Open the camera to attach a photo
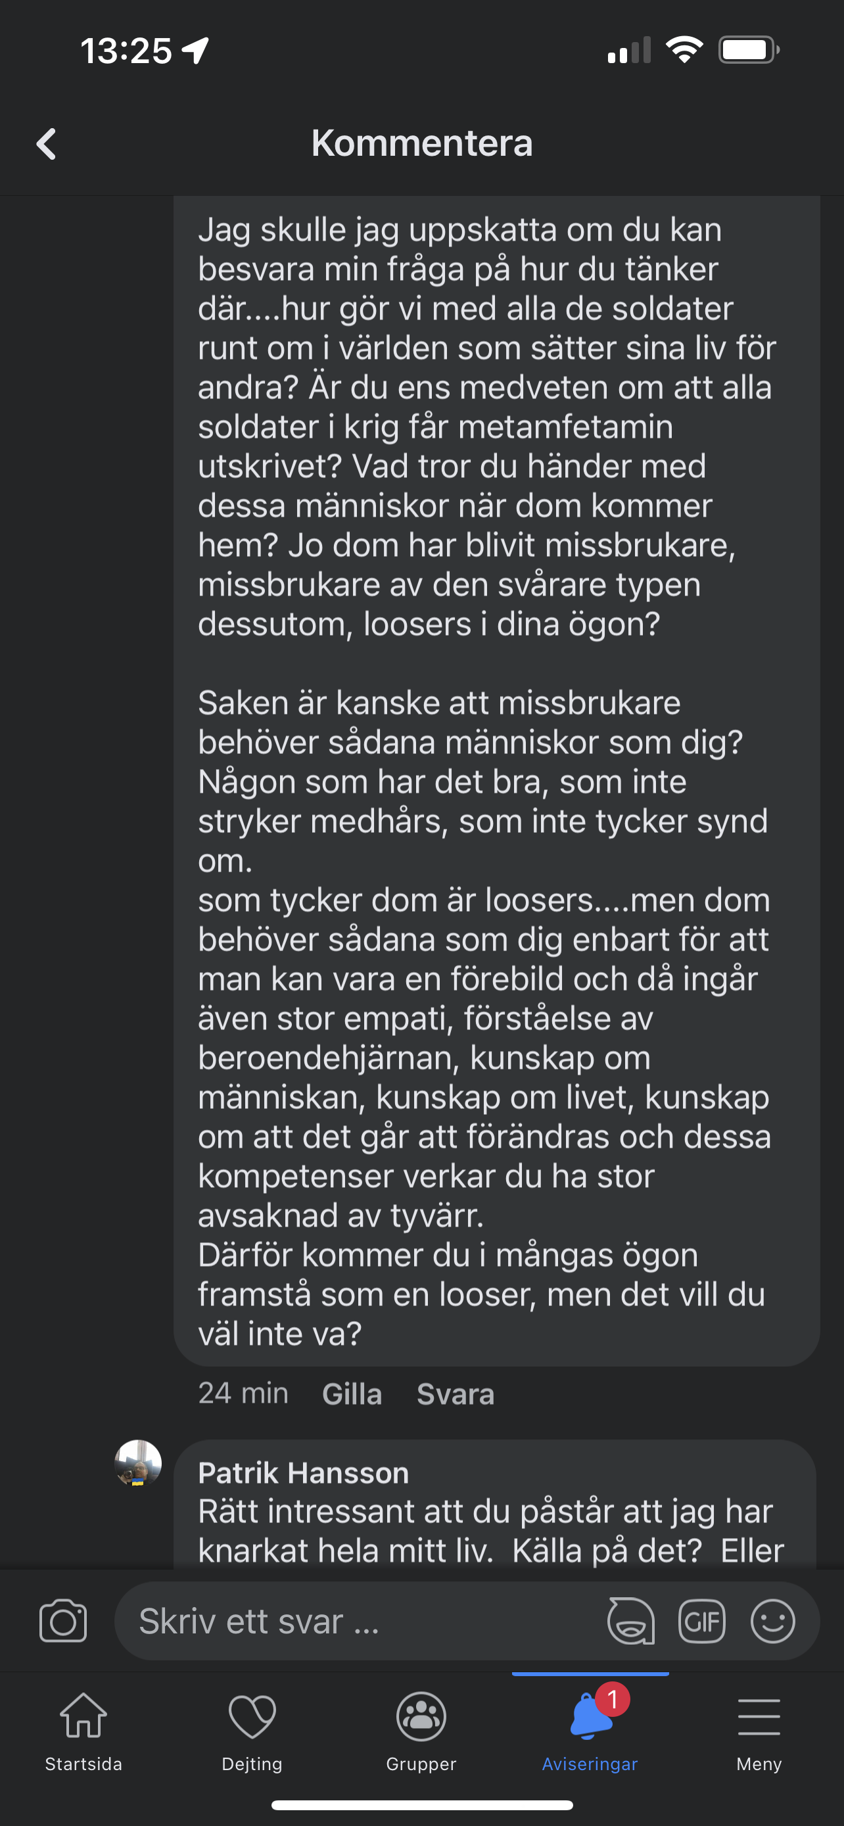Image resolution: width=844 pixels, height=1826 pixels. click(x=63, y=1620)
